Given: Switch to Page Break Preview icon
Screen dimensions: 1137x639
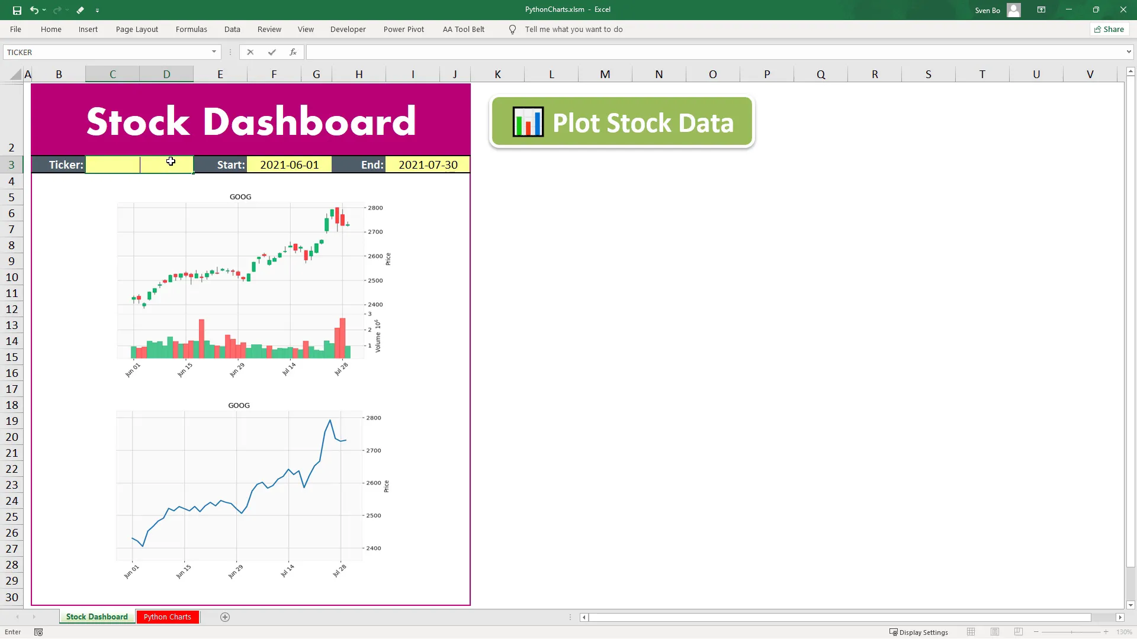Looking at the screenshot, I should (x=1019, y=632).
